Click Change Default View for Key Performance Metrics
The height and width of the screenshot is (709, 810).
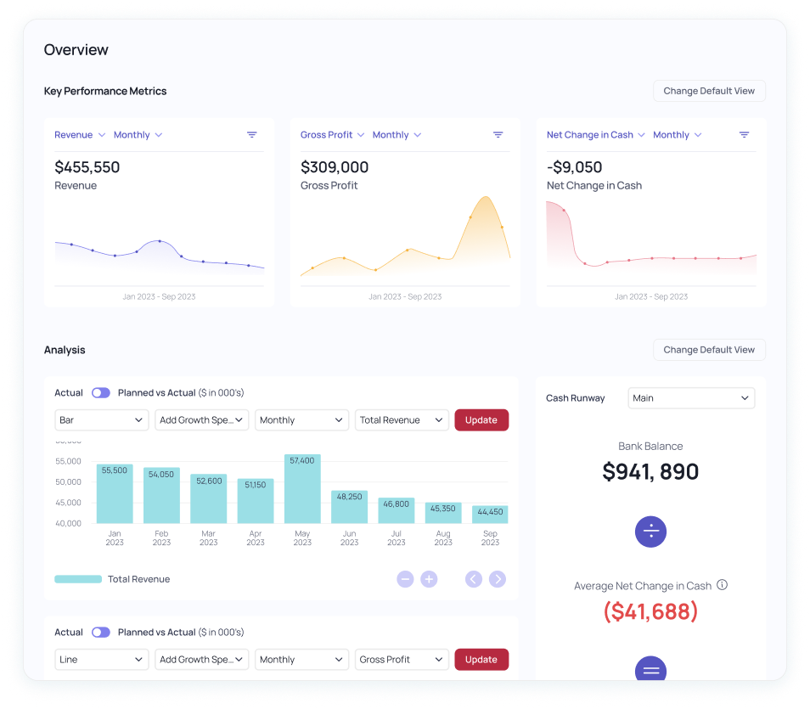pyautogui.click(x=709, y=91)
